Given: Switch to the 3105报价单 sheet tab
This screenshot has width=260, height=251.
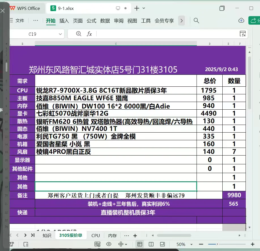Looking at the screenshot, I should (71, 235).
